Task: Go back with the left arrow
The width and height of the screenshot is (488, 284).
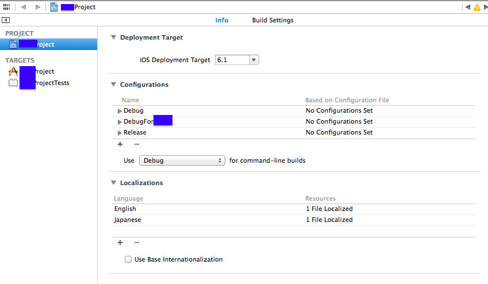Action: [x=24, y=7]
